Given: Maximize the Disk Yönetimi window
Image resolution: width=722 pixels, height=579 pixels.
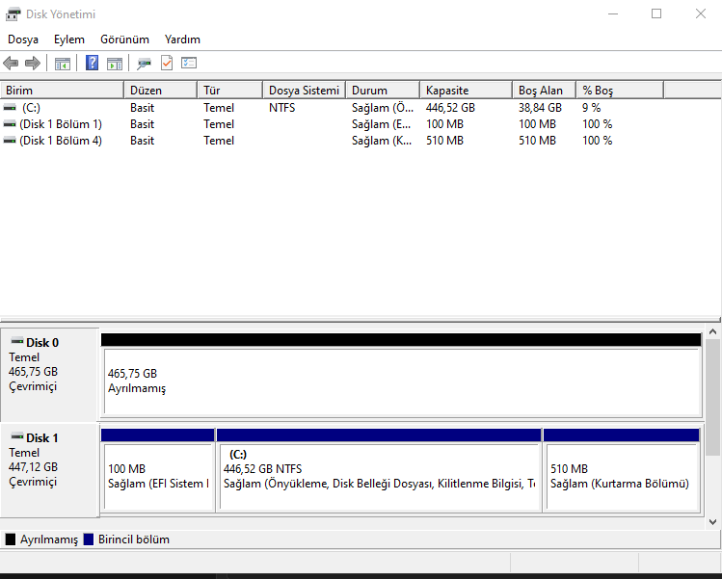Looking at the screenshot, I should click(656, 14).
